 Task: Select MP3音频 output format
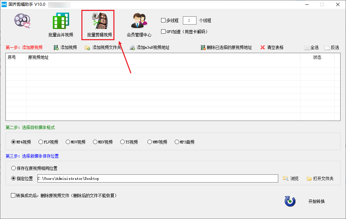177,142
